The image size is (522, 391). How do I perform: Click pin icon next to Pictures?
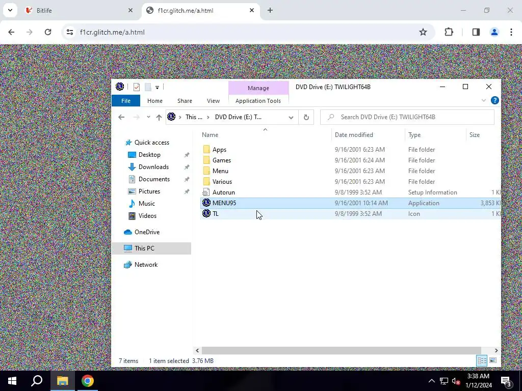[187, 191]
